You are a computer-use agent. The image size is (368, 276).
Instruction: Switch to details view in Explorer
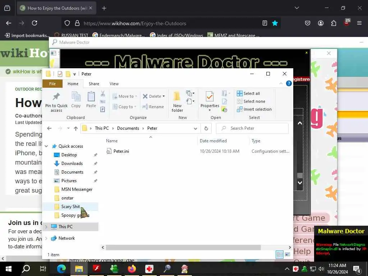[x=279, y=255]
